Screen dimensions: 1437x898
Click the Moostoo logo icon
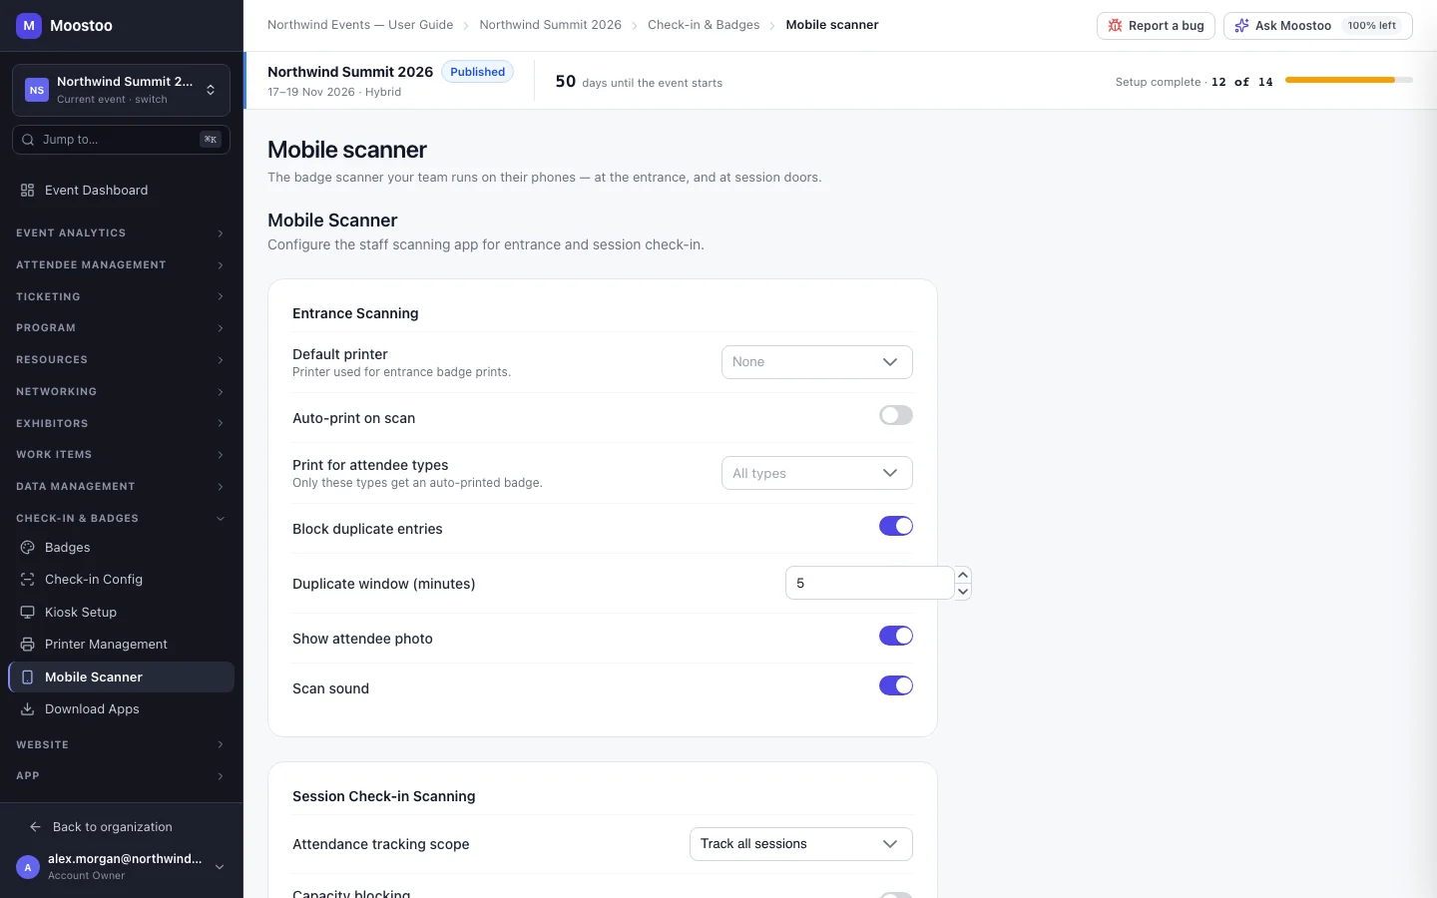coord(29,26)
